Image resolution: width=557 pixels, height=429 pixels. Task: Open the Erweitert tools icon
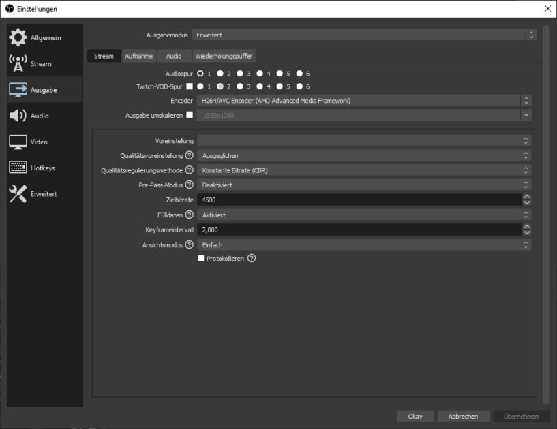18,194
